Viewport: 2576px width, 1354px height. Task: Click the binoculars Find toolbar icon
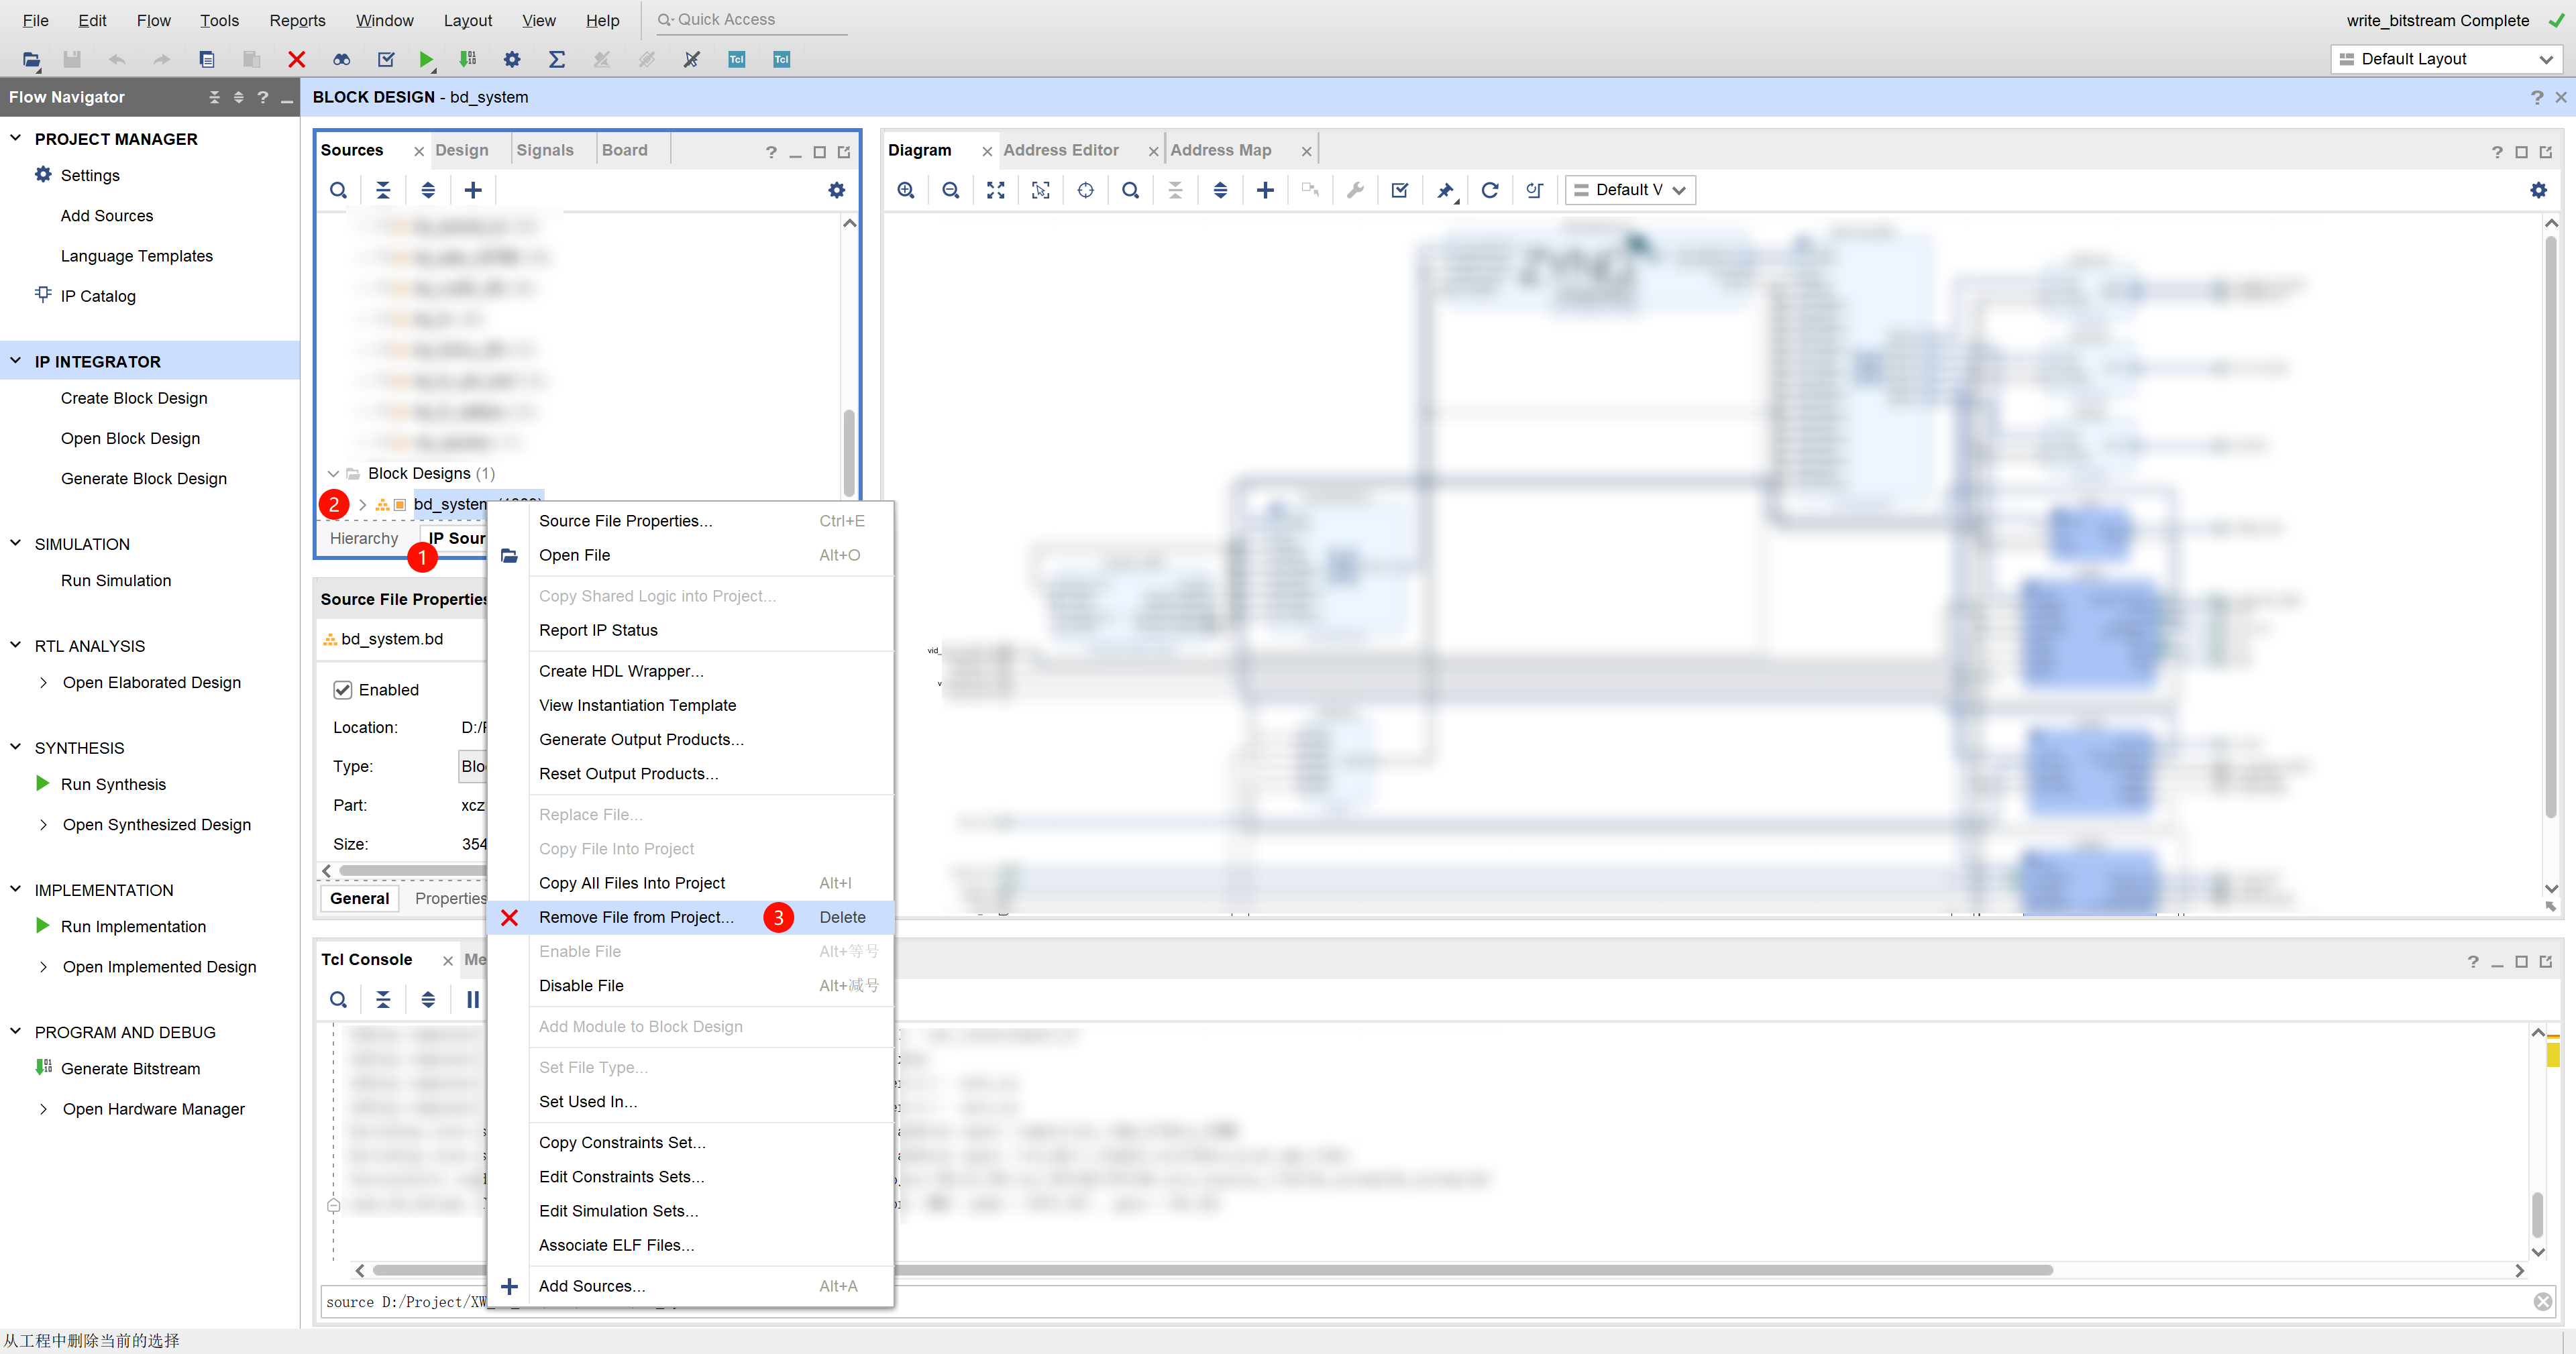(341, 60)
